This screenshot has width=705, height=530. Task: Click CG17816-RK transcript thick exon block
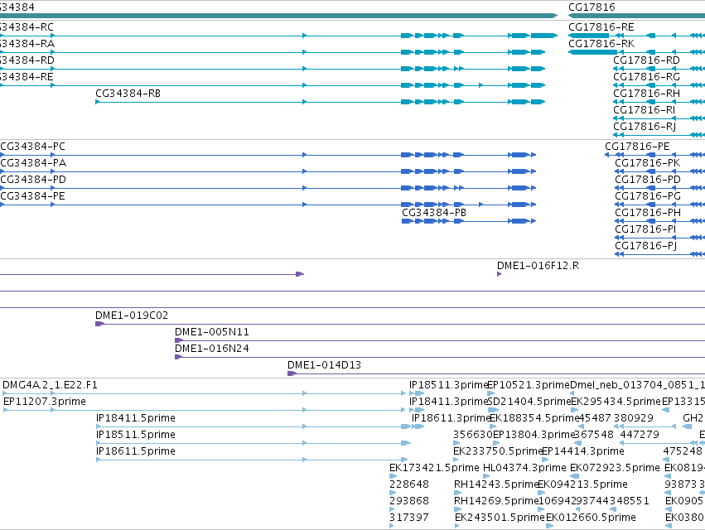(x=592, y=52)
